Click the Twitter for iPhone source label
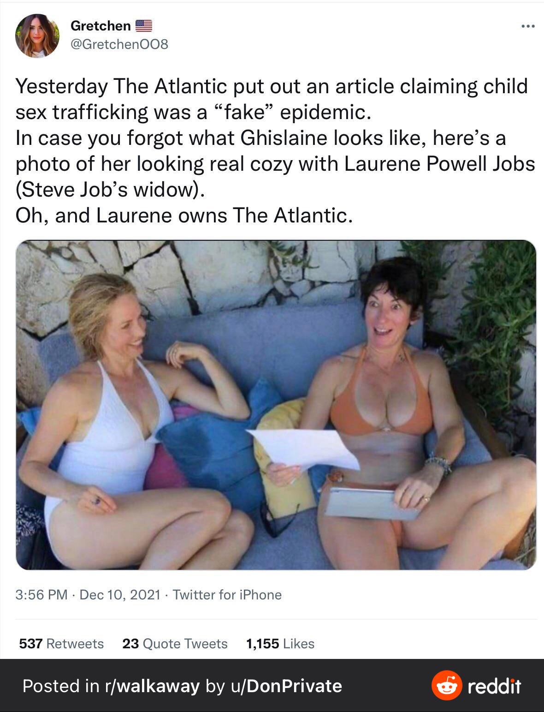 [x=227, y=594]
